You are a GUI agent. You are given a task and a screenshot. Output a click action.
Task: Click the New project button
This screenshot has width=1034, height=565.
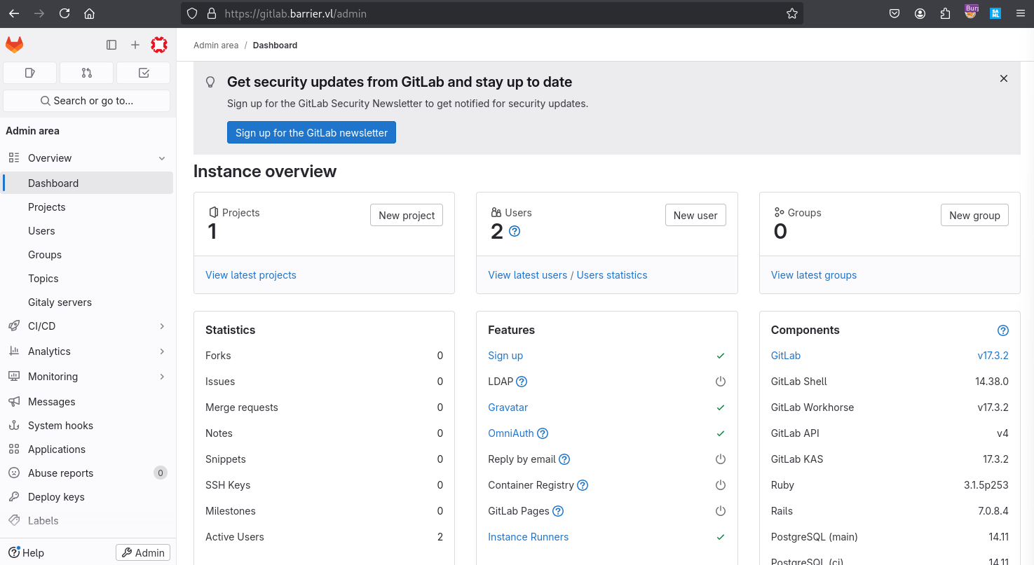pos(407,215)
